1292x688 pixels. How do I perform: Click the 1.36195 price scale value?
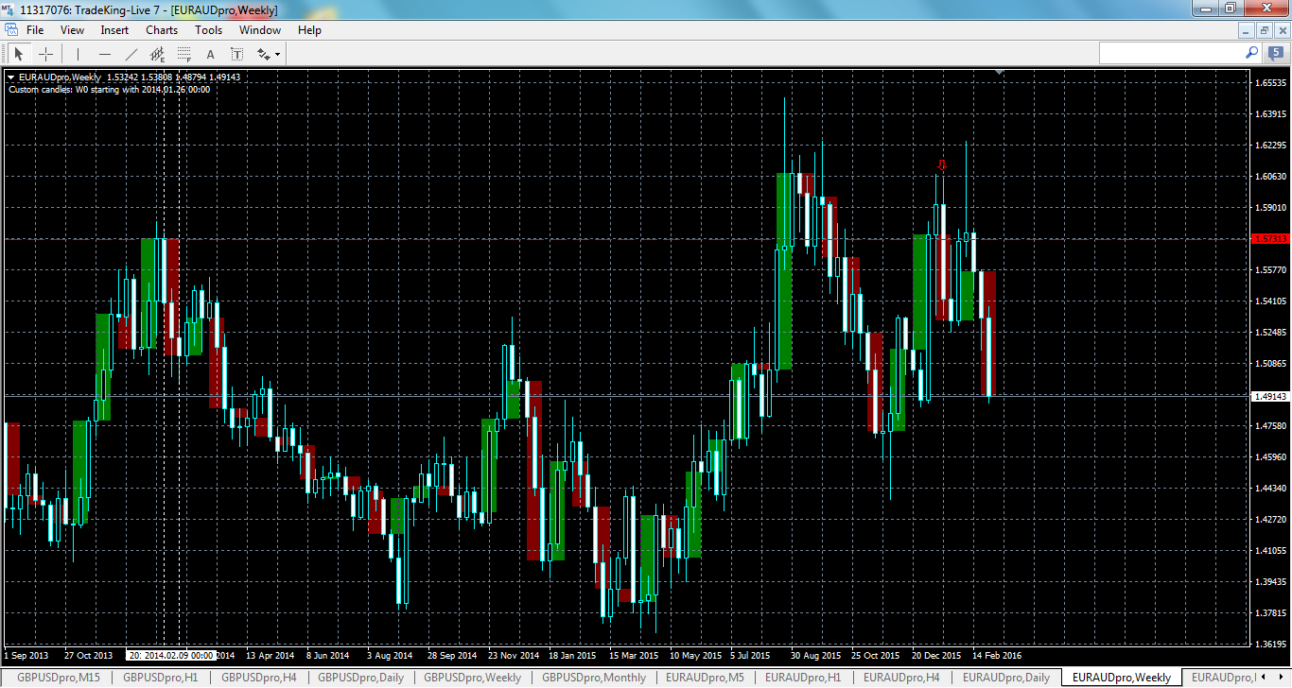(1272, 645)
